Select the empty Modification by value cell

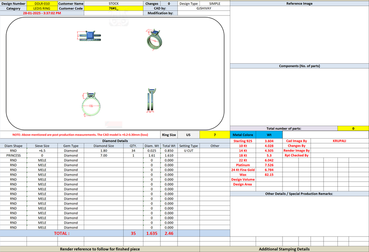click(204, 13)
